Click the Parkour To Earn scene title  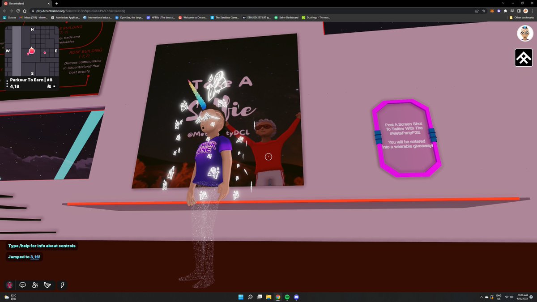(x=31, y=80)
